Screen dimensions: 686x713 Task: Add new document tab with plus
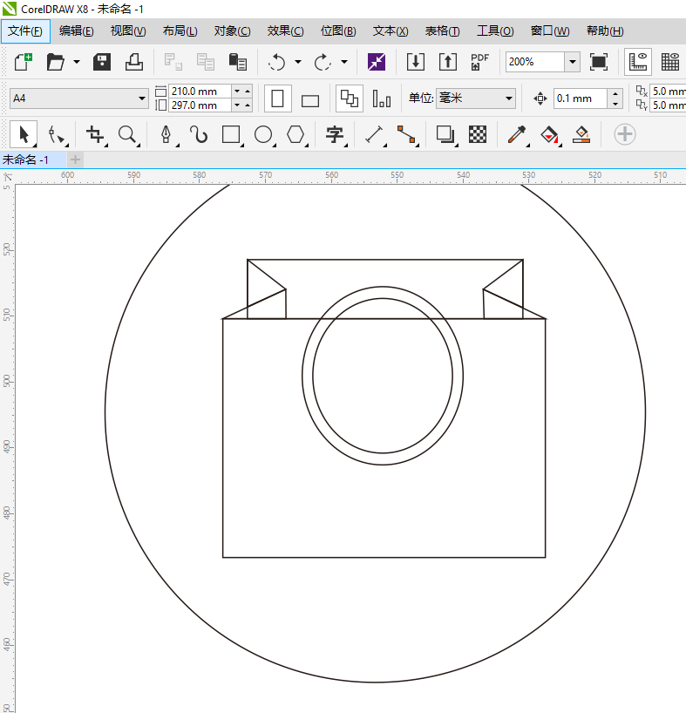click(x=76, y=160)
